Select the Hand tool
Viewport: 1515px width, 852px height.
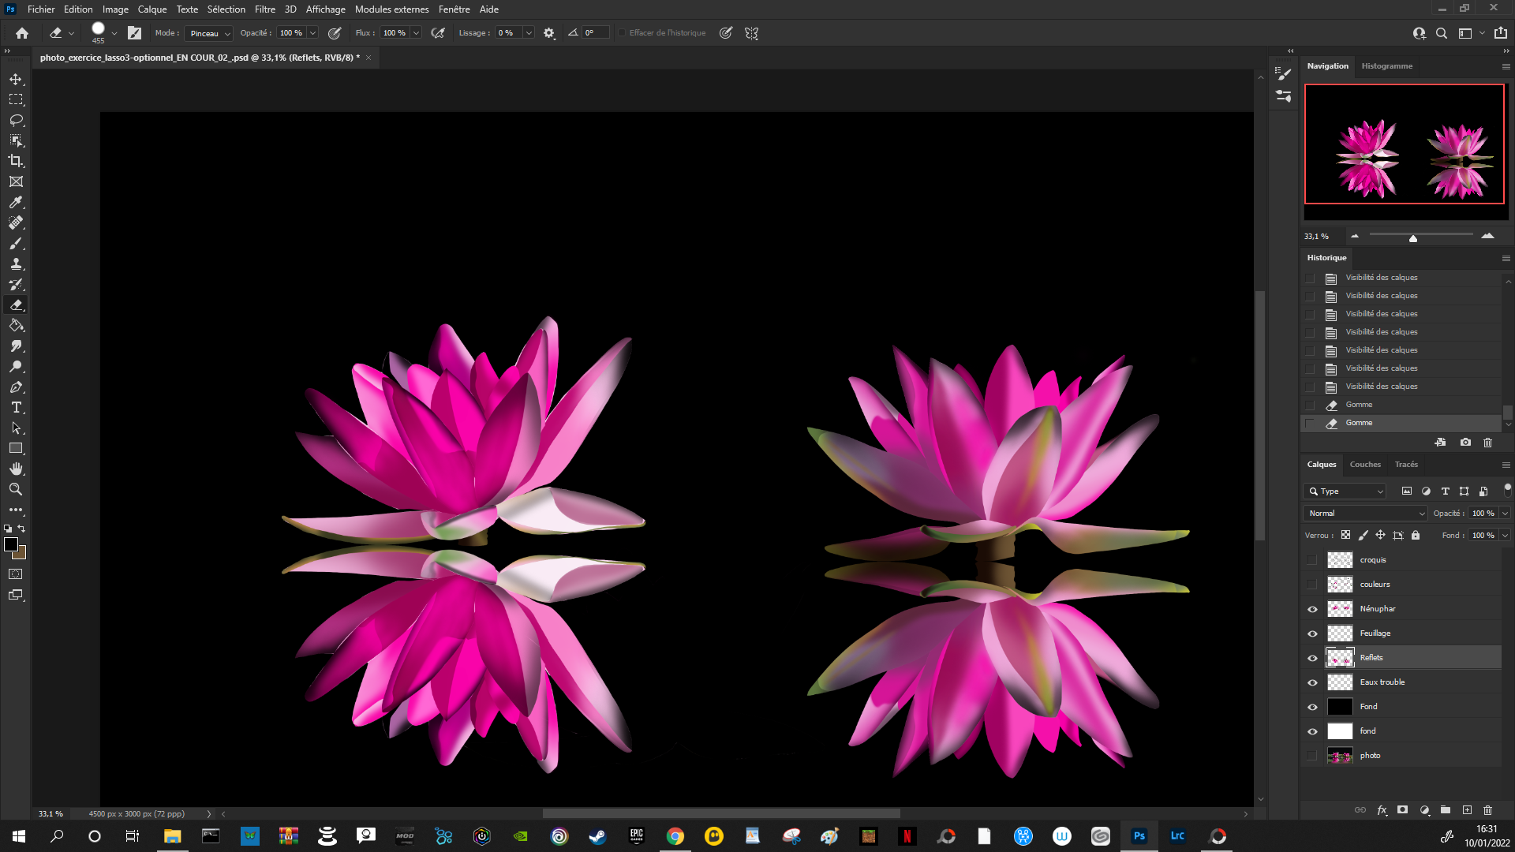16,469
